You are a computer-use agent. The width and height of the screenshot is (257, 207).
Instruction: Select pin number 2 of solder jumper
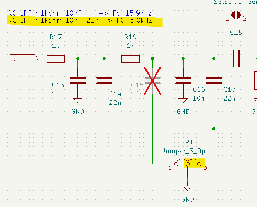tap(245, 19)
